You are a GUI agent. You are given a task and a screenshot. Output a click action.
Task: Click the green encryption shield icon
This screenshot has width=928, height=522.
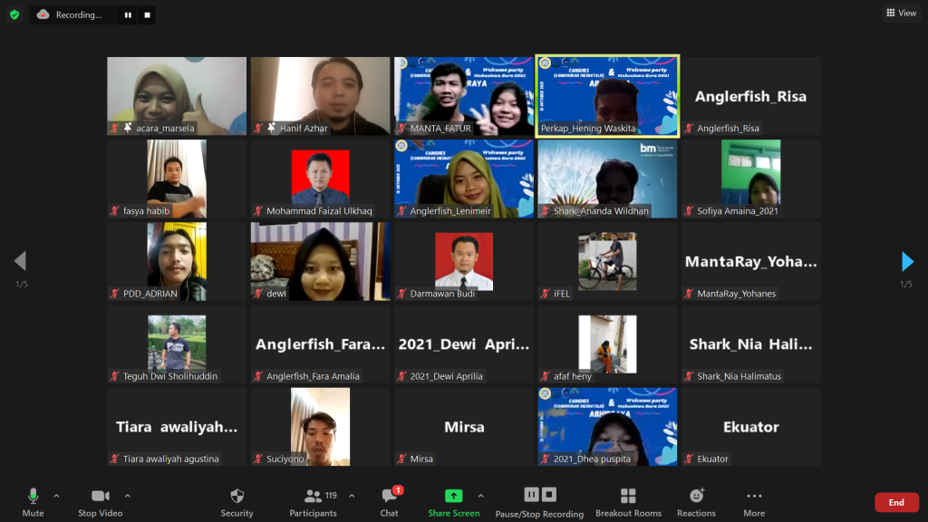pyautogui.click(x=14, y=14)
